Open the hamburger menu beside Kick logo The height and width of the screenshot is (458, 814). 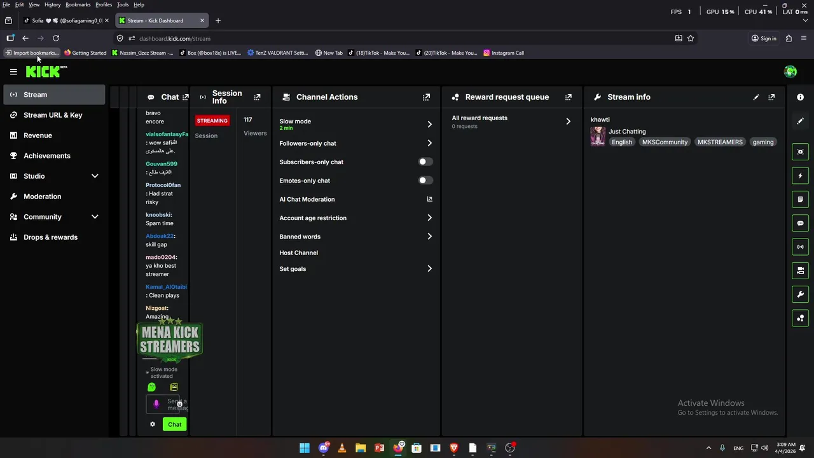13,72
